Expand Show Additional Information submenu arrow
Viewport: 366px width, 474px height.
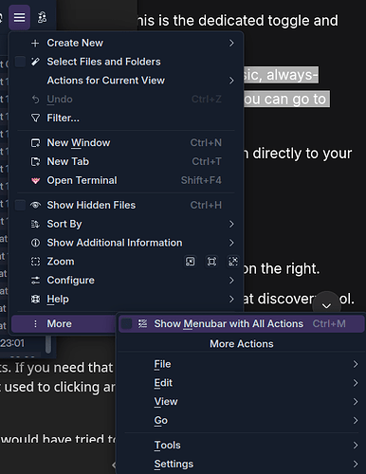point(231,243)
